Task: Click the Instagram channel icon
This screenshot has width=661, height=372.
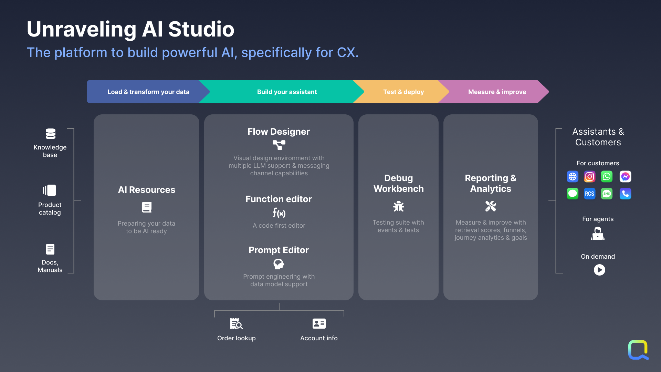Action: 589,177
